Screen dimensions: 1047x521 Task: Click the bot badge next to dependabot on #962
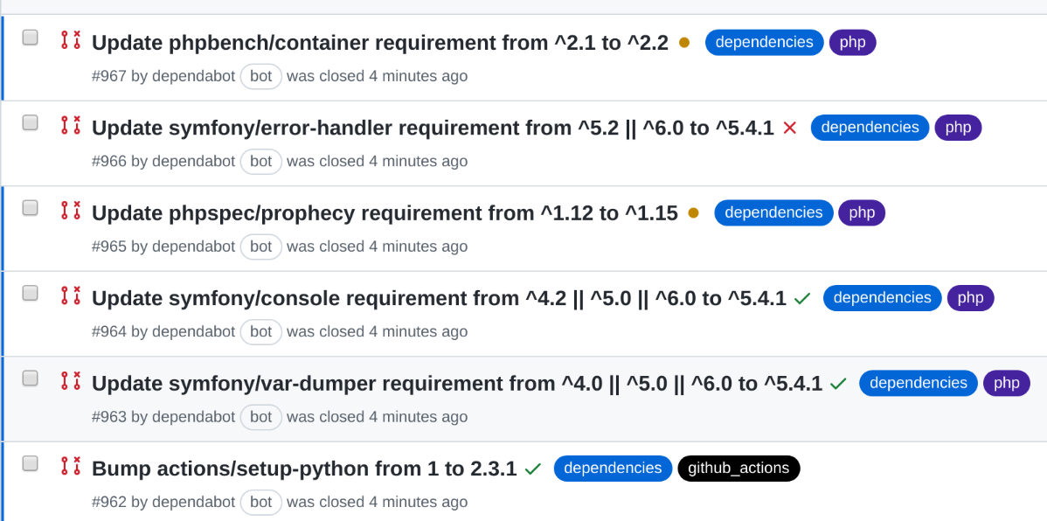260,502
